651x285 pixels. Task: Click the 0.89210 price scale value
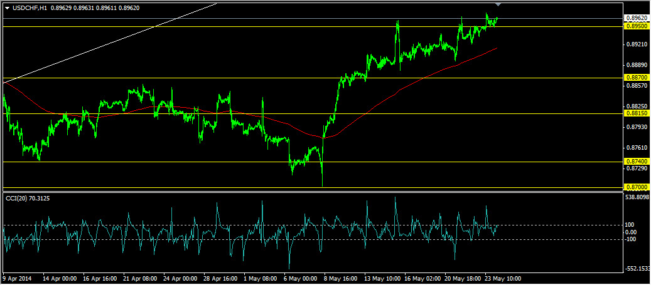[637, 44]
